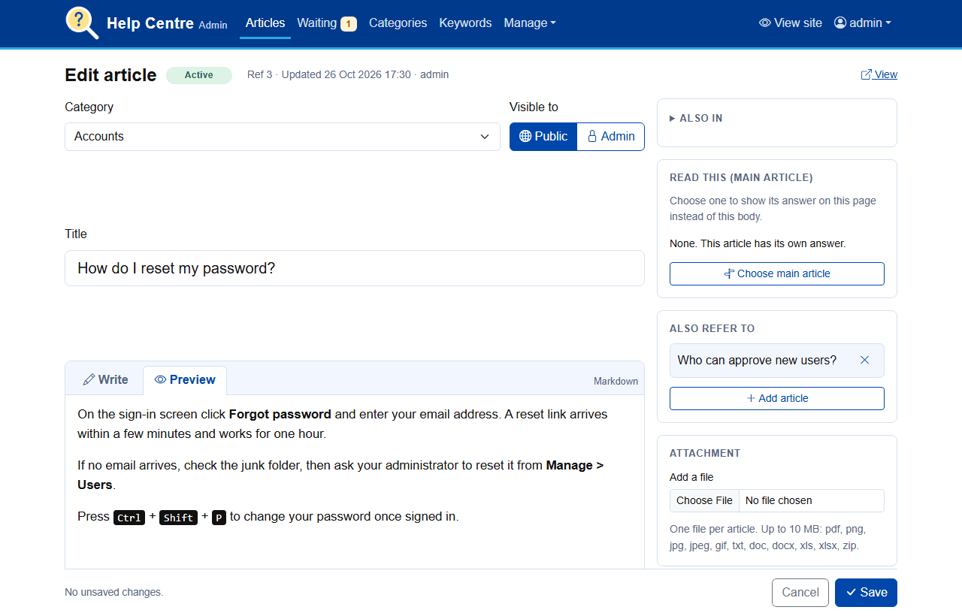Click the Shift key badge in preview
Screen dimensions: 962x616
point(178,518)
